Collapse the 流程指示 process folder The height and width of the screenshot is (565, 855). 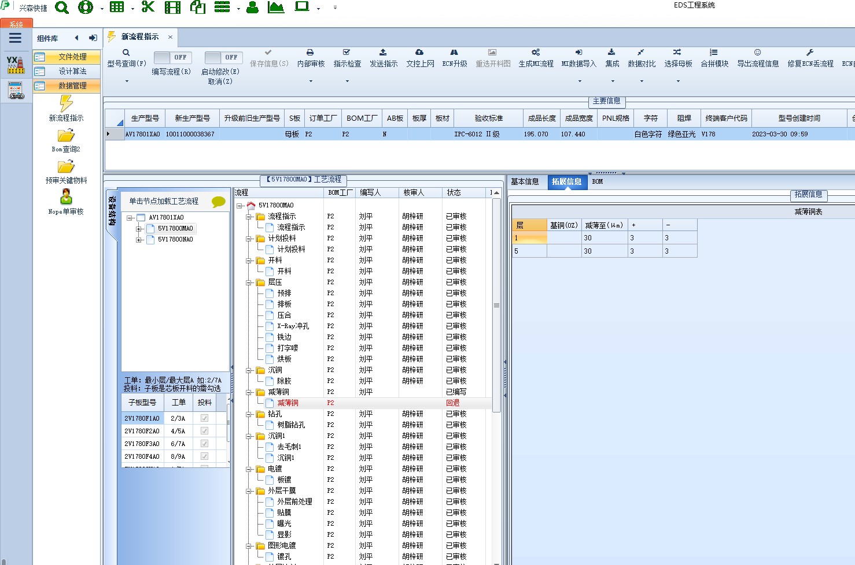[249, 217]
